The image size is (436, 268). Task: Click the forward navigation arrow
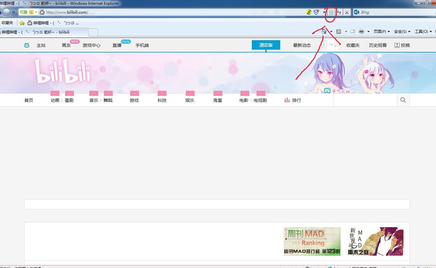coord(6,12)
